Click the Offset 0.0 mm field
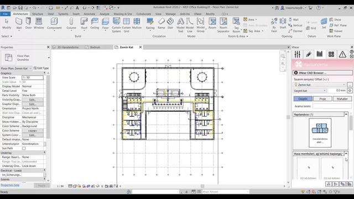This screenshot has width=354, height=199. coord(337,91)
